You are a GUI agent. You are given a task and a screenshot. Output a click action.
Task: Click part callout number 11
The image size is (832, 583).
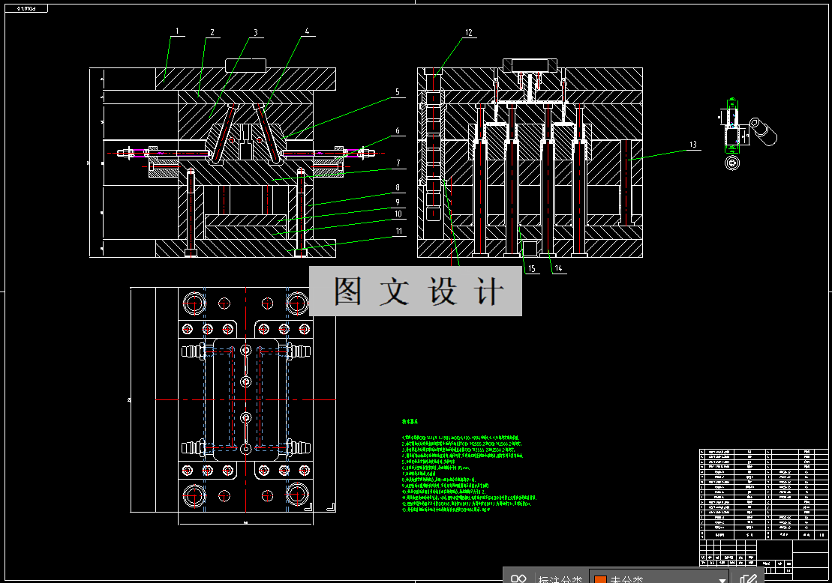(398, 231)
